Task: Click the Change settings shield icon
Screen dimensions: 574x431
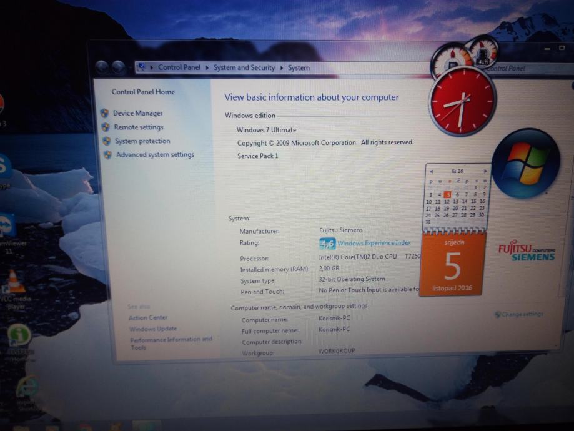Action: (498, 314)
